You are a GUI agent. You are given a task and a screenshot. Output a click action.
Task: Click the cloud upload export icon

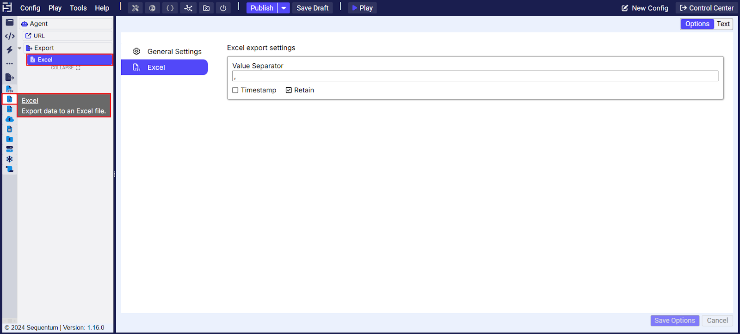tap(9, 119)
